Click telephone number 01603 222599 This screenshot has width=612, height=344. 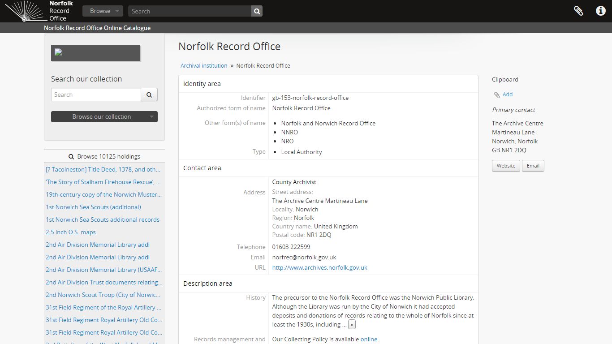click(x=291, y=247)
